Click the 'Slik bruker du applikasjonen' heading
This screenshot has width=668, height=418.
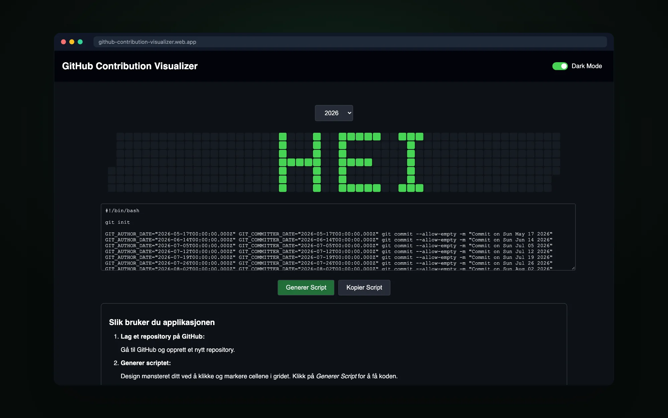(162, 322)
